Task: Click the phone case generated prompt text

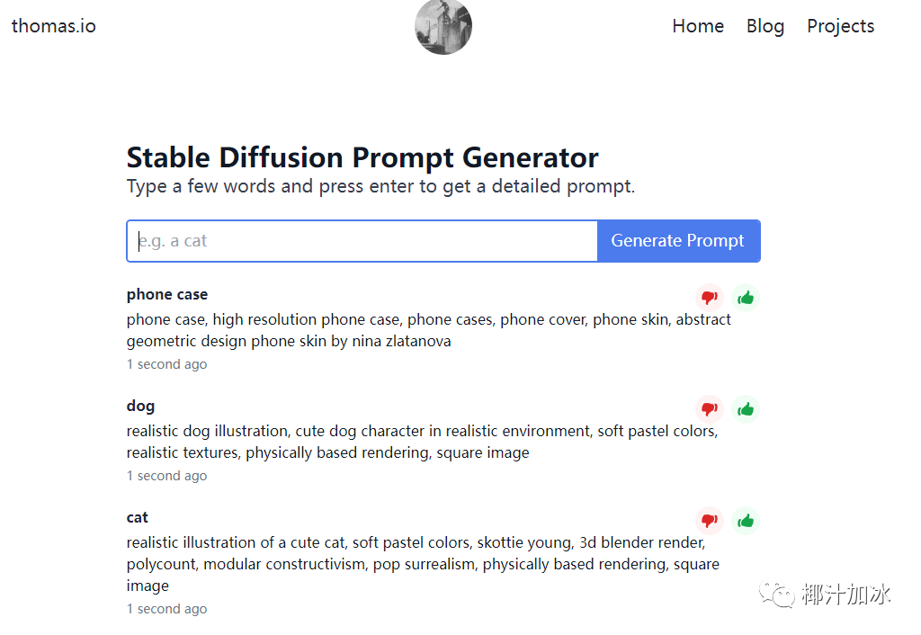Action: pyautogui.click(x=428, y=330)
